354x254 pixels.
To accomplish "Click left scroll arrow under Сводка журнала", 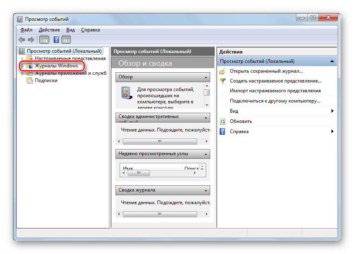I will click(119, 214).
